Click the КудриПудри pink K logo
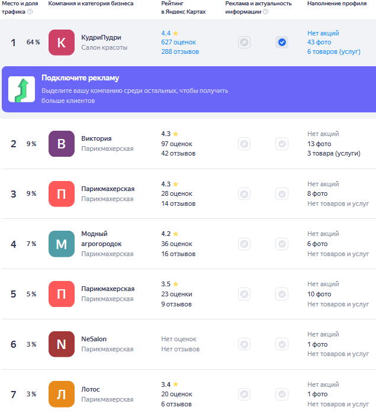The width and height of the screenshot is (376, 417). click(62, 43)
